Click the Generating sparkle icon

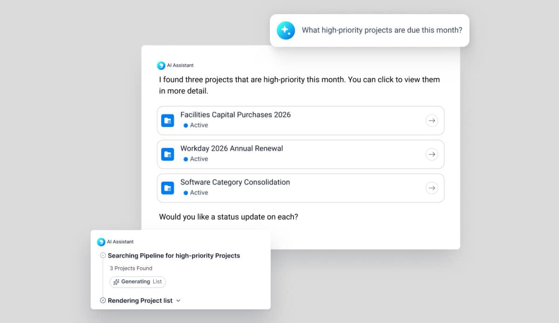(116, 282)
